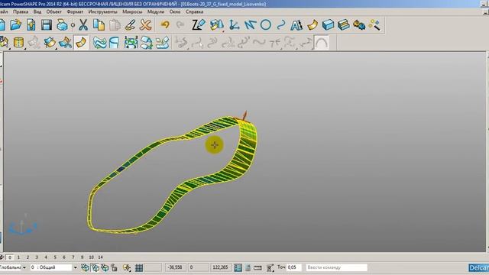Open the text annotation tool icon
This screenshot has width=489, height=275.
(296, 25)
